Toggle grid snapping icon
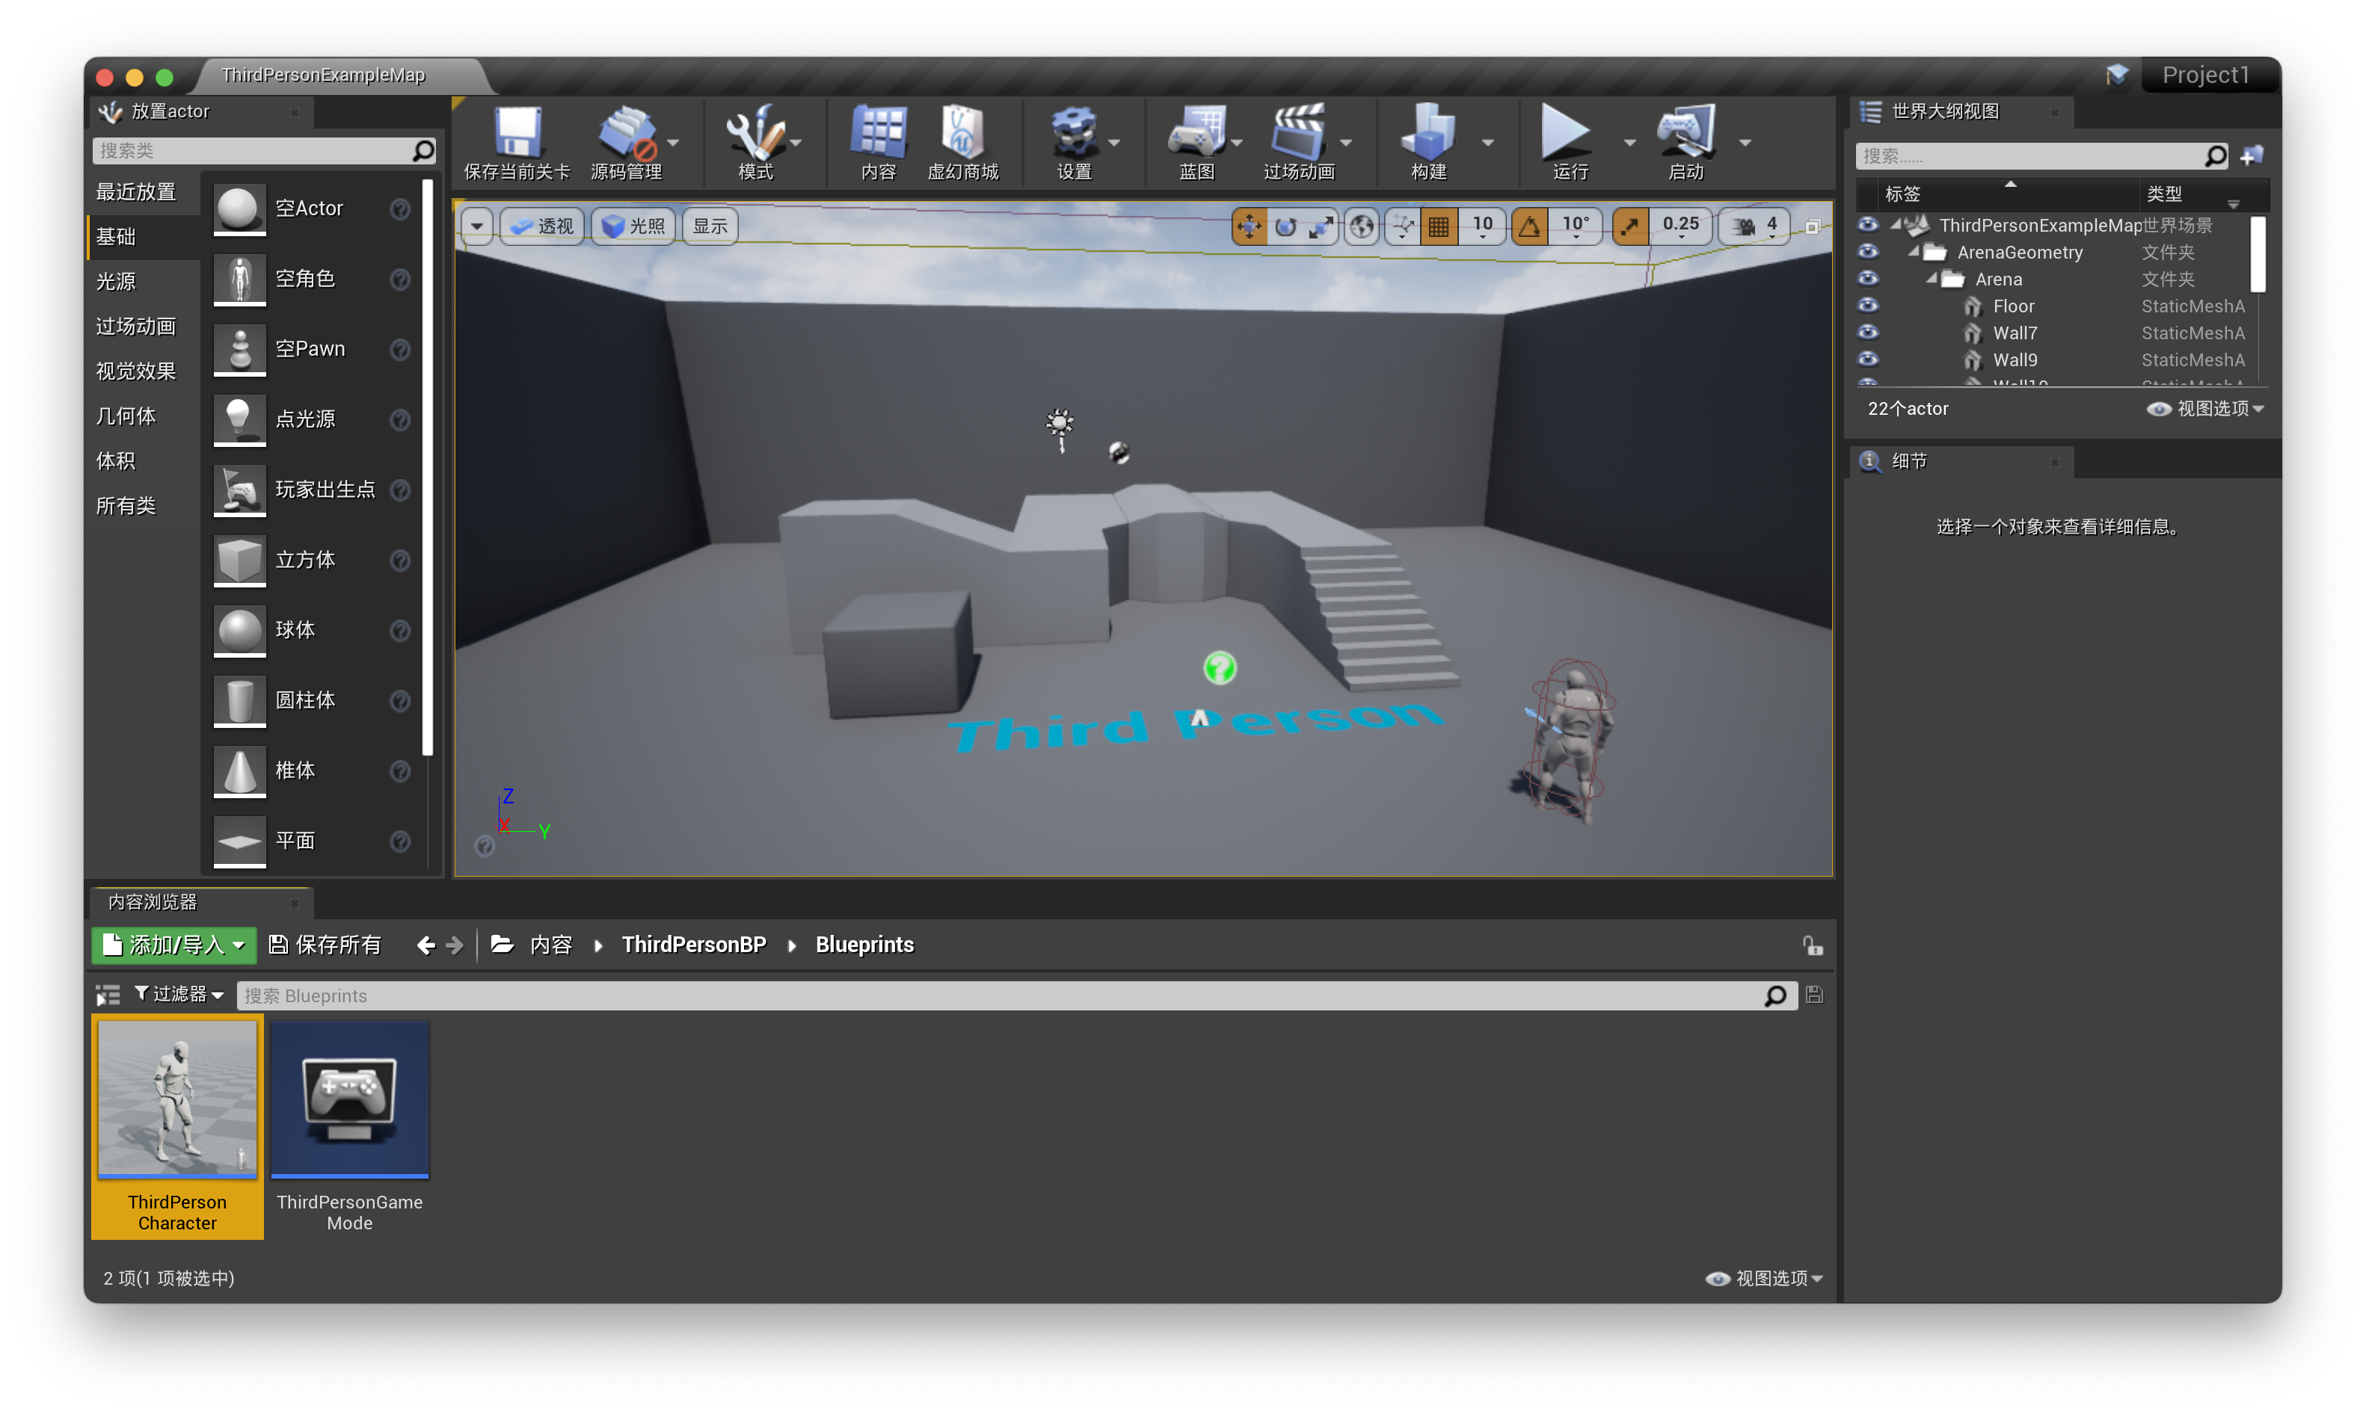This screenshot has width=2366, height=1414. 1439,226
